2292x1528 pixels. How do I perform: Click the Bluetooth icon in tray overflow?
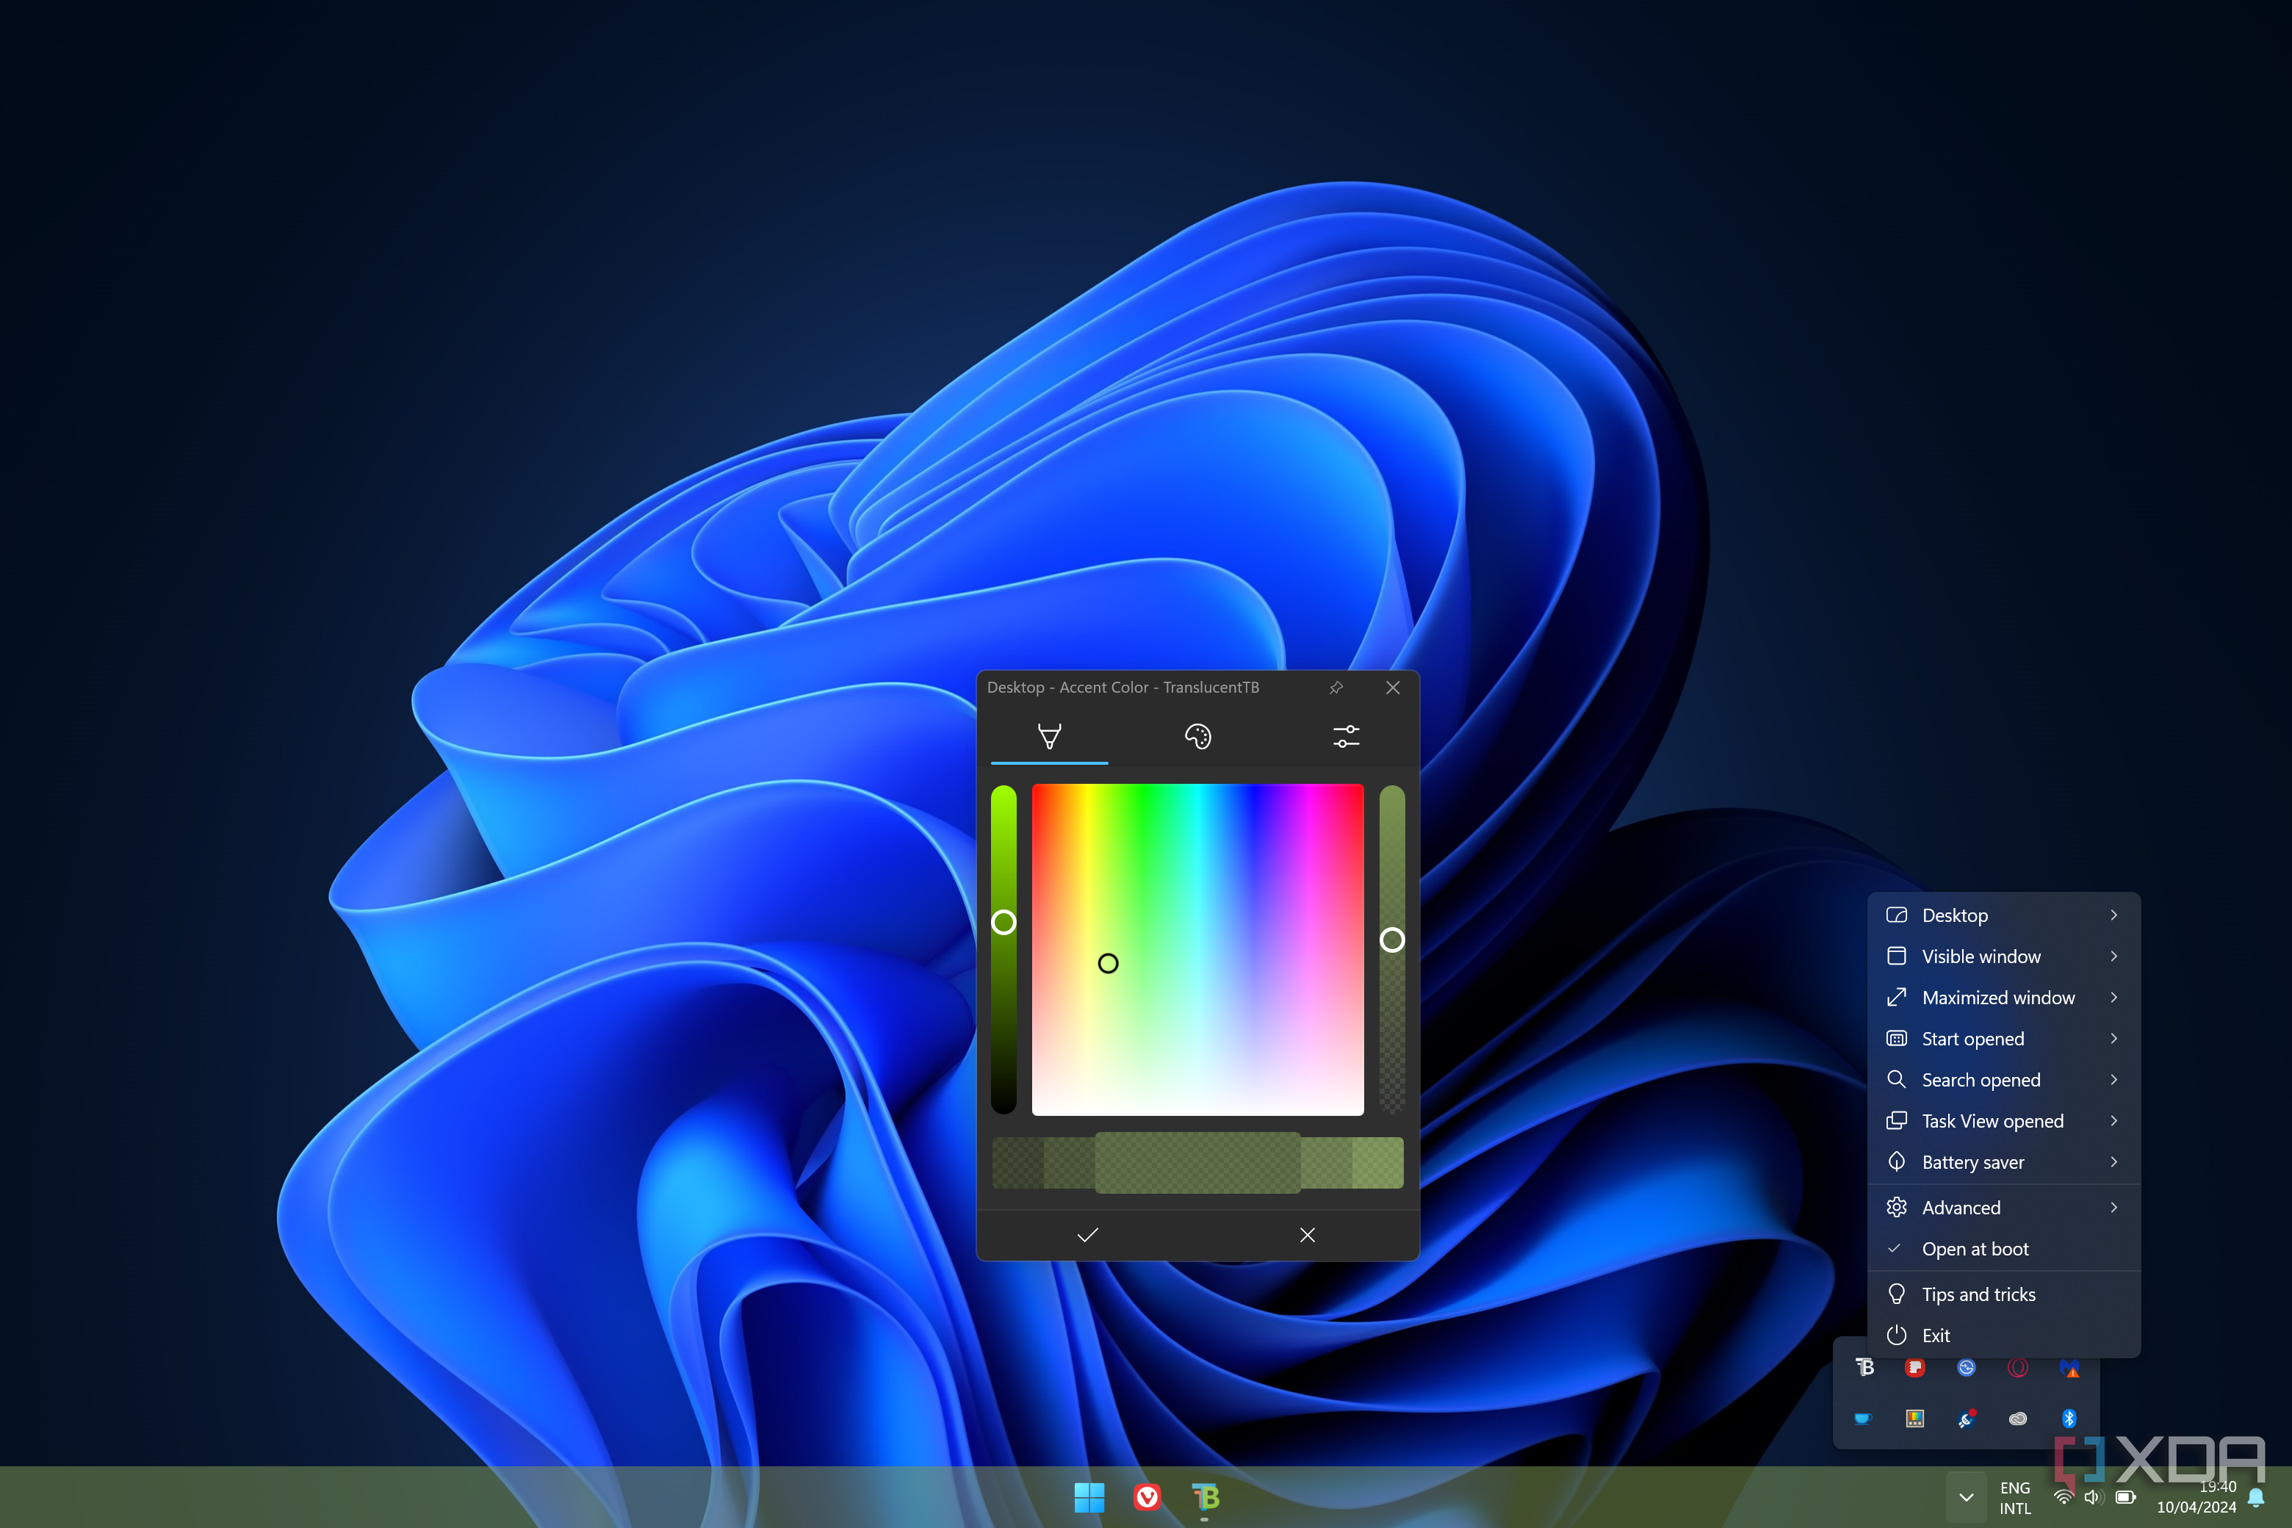click(x=2069, y=1418)
